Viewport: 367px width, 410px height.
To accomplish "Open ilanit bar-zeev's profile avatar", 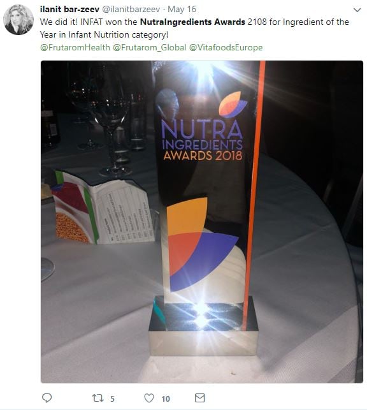I will pyautogui.click(x=18, y=20).
